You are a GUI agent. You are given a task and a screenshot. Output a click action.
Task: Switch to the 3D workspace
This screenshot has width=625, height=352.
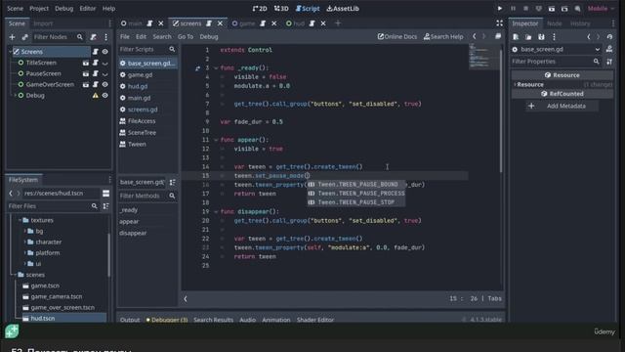point(281,9)
